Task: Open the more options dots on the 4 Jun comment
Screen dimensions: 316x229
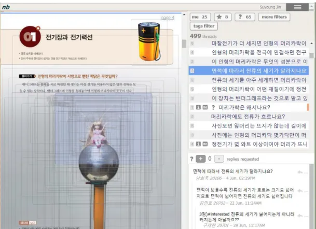Action: 306,173
